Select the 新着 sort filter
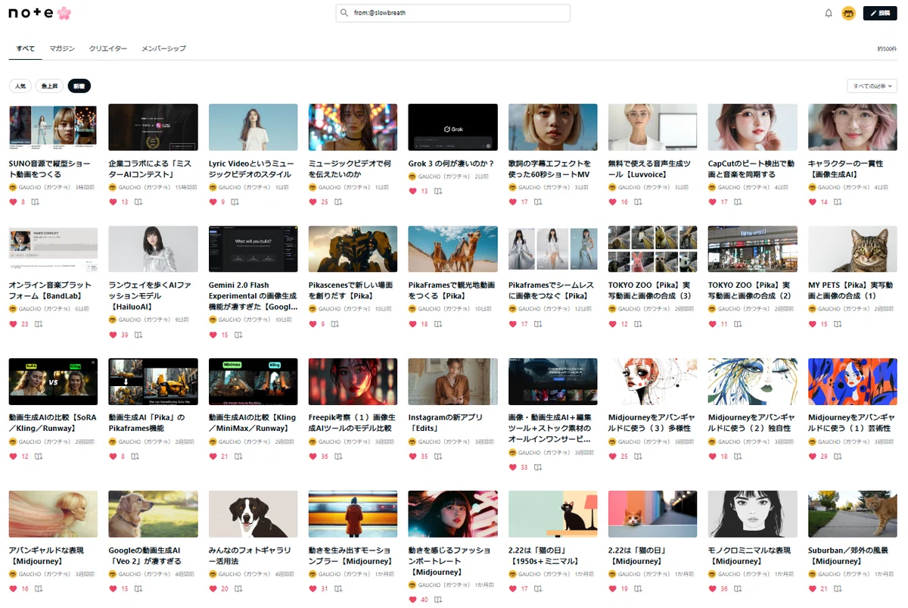Screen dimensions: 908x608 pos(79,86)
